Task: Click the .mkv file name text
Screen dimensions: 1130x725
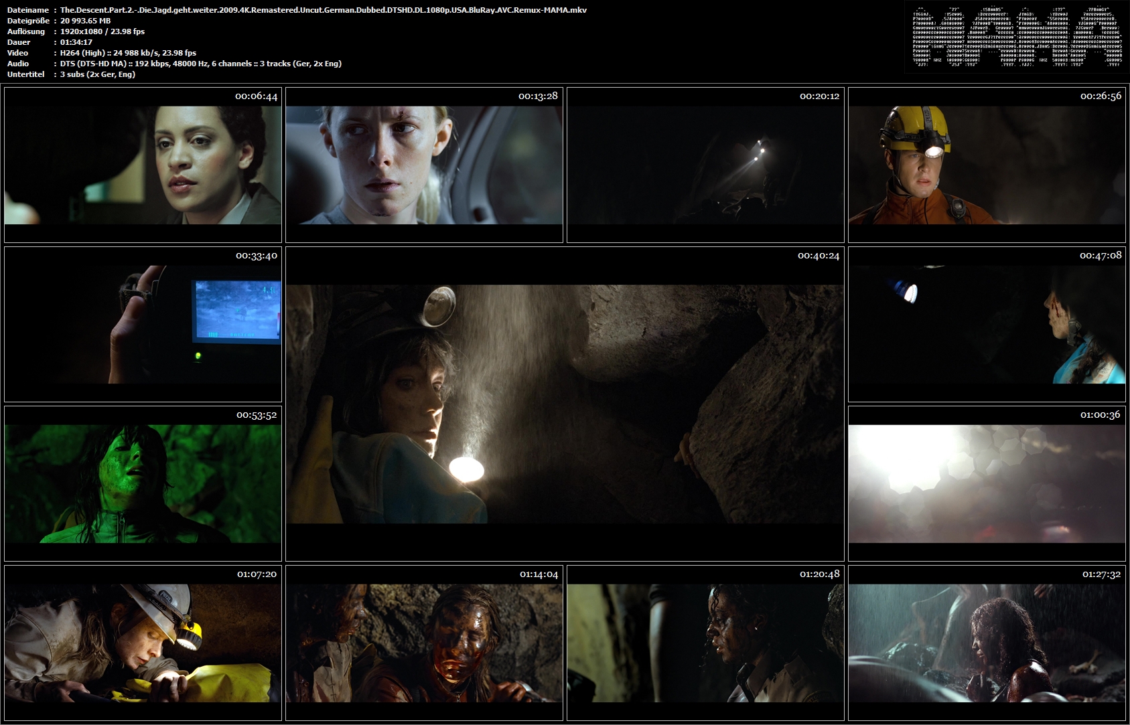Action: pyautogui.click(x=324, y=10)
